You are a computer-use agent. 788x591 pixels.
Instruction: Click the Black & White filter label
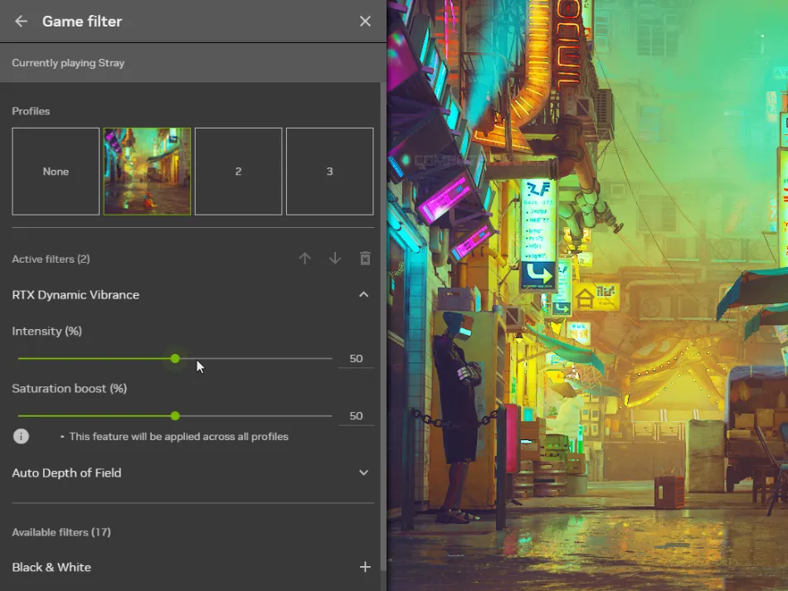pos(51,567)
